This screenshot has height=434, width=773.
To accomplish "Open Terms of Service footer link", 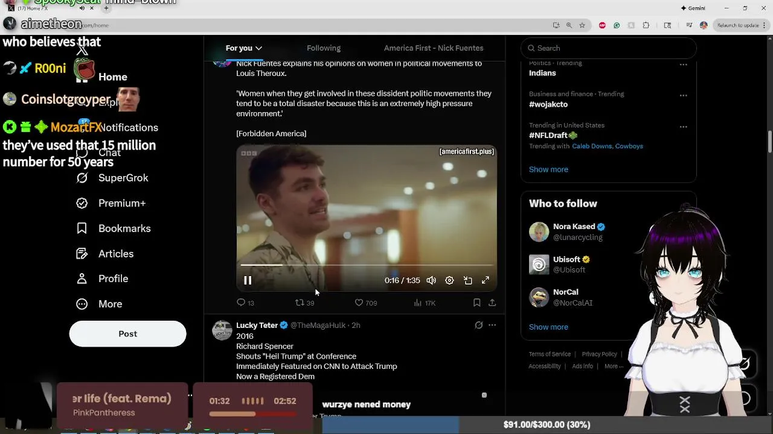I will coord(550,354).
